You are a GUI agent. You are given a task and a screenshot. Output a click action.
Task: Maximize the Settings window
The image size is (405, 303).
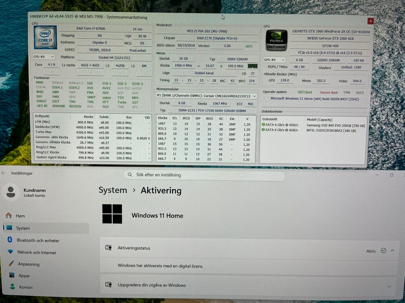point(391,175)
